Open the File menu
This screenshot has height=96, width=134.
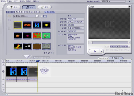tap(3, 1)
